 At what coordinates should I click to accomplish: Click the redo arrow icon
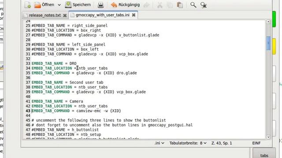[147, 5]
